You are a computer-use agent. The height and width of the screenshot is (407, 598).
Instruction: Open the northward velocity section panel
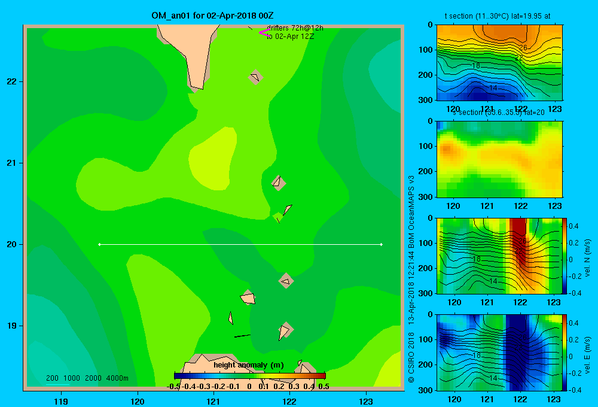coord(499,256)
